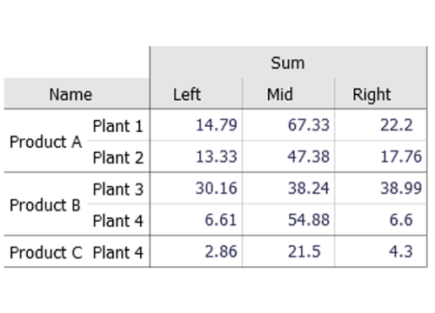Click the Product B row group label

(x=45, y=204)
